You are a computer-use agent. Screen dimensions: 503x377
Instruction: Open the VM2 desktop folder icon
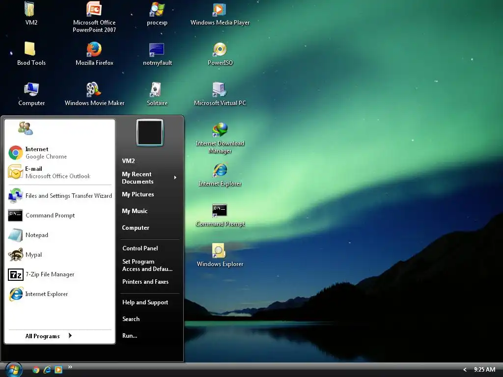[31, 13]
